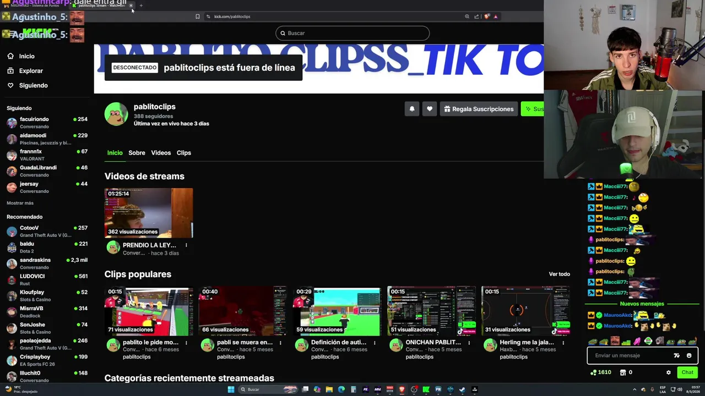Open recommended channel LUDOVICI

(47, 279)
